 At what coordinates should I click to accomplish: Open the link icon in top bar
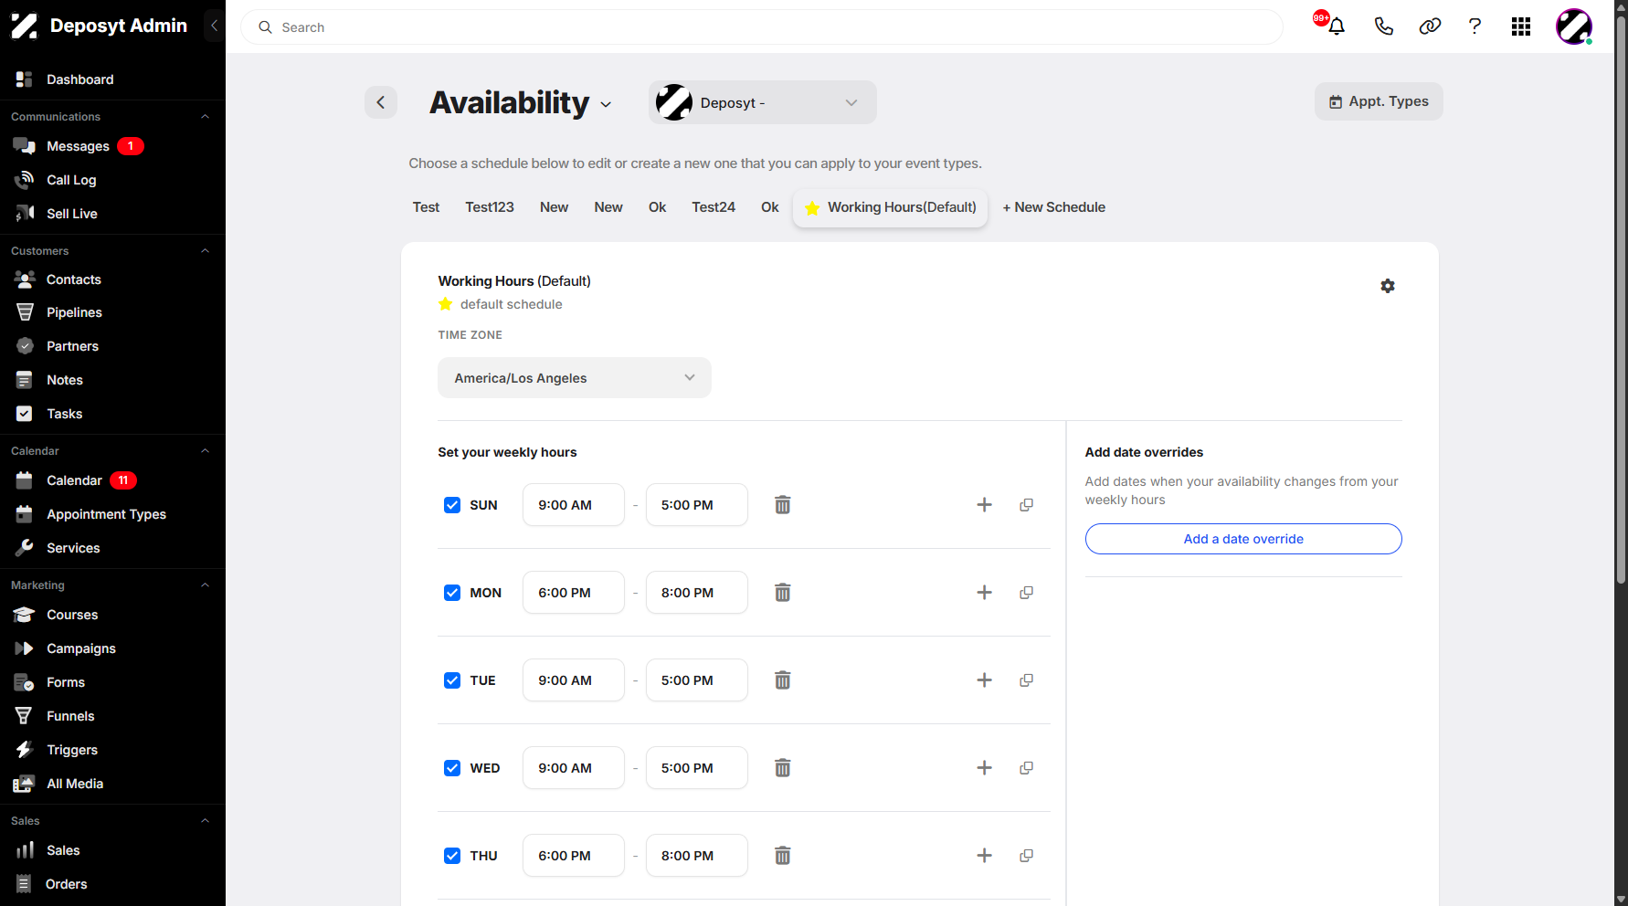[1430, 26]
